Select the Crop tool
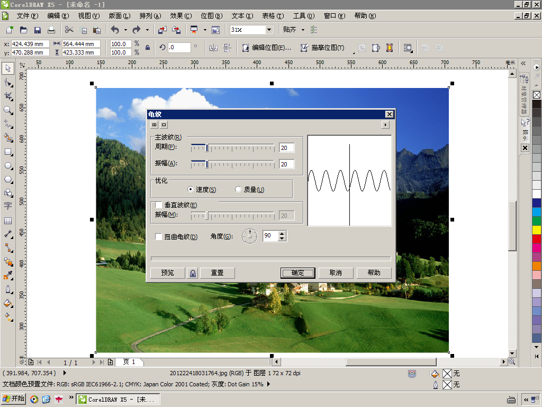 pyautogui.click(x=8, y=96)
